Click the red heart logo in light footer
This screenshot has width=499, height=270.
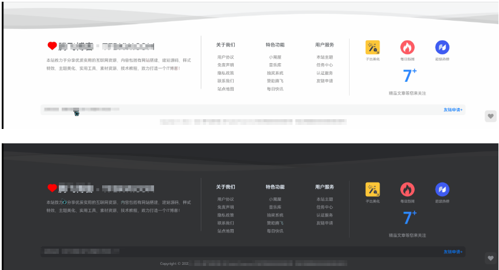[x=52, y=46]
